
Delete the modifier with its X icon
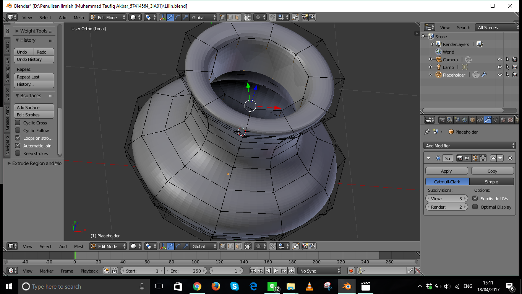[x=510, y=158]
